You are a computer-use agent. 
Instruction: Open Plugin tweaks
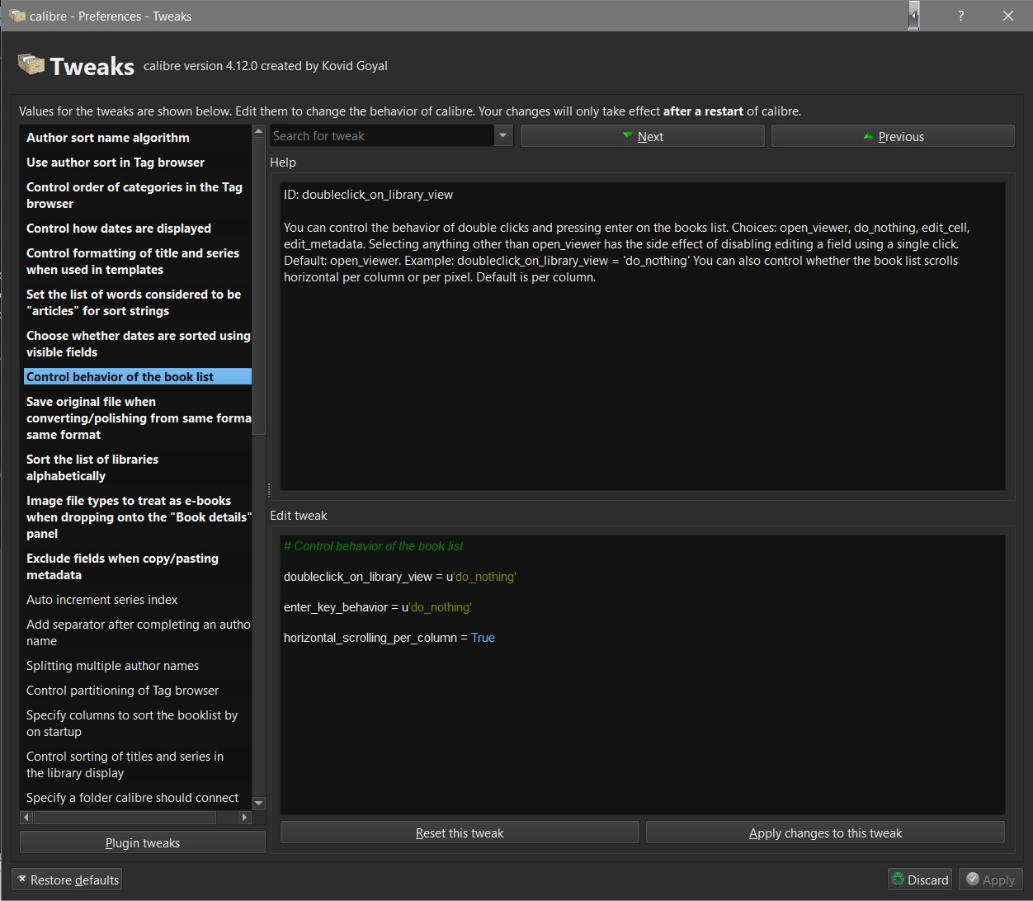(x=143, y=842)
